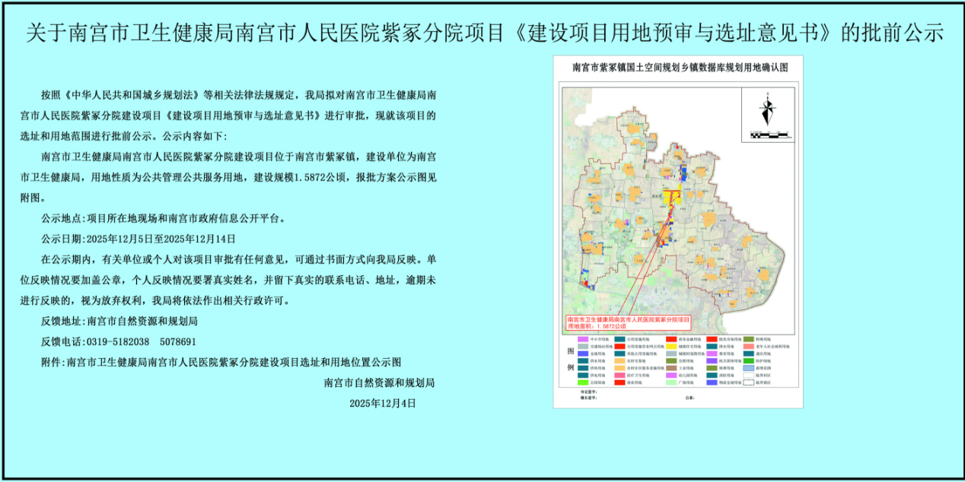Select the 中小学用地 purple legend swatch
This screenshot has height=482, width=965.
(x=581, y=339)
